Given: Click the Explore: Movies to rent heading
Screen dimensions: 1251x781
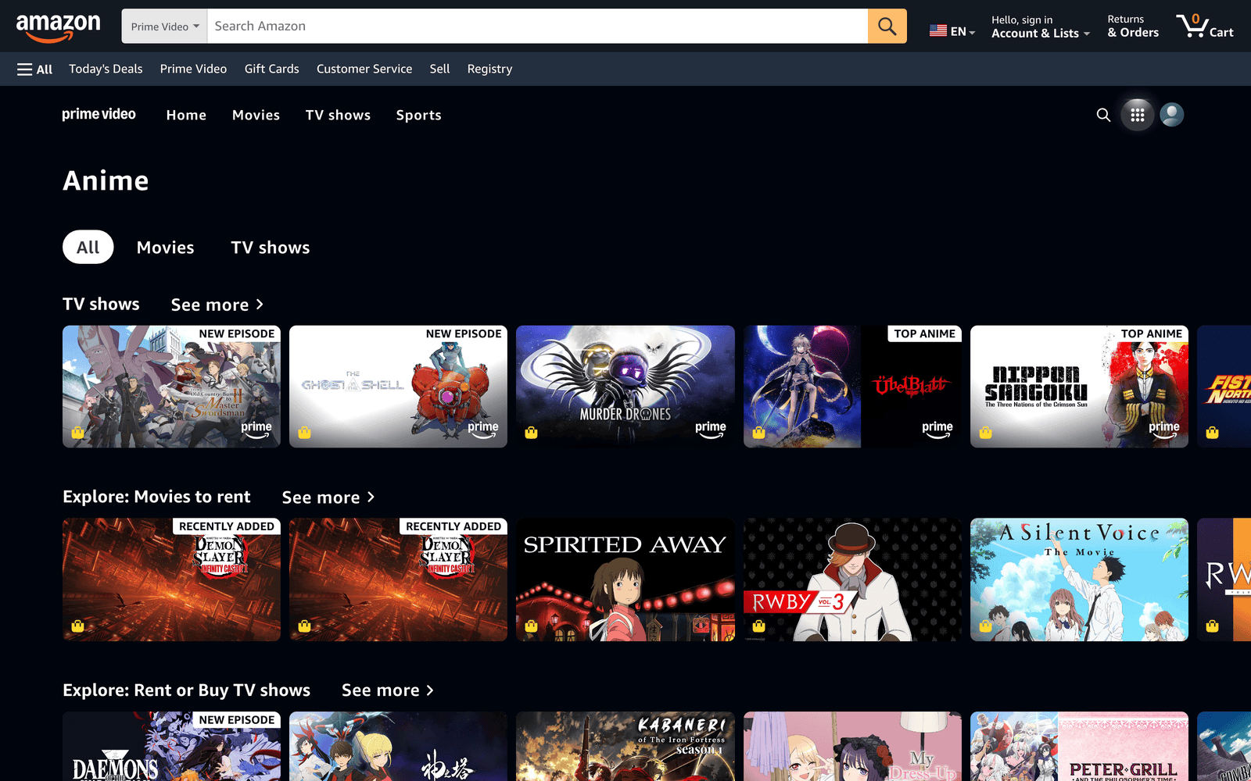Looking at the screenshot, I should tap(156, 497).
